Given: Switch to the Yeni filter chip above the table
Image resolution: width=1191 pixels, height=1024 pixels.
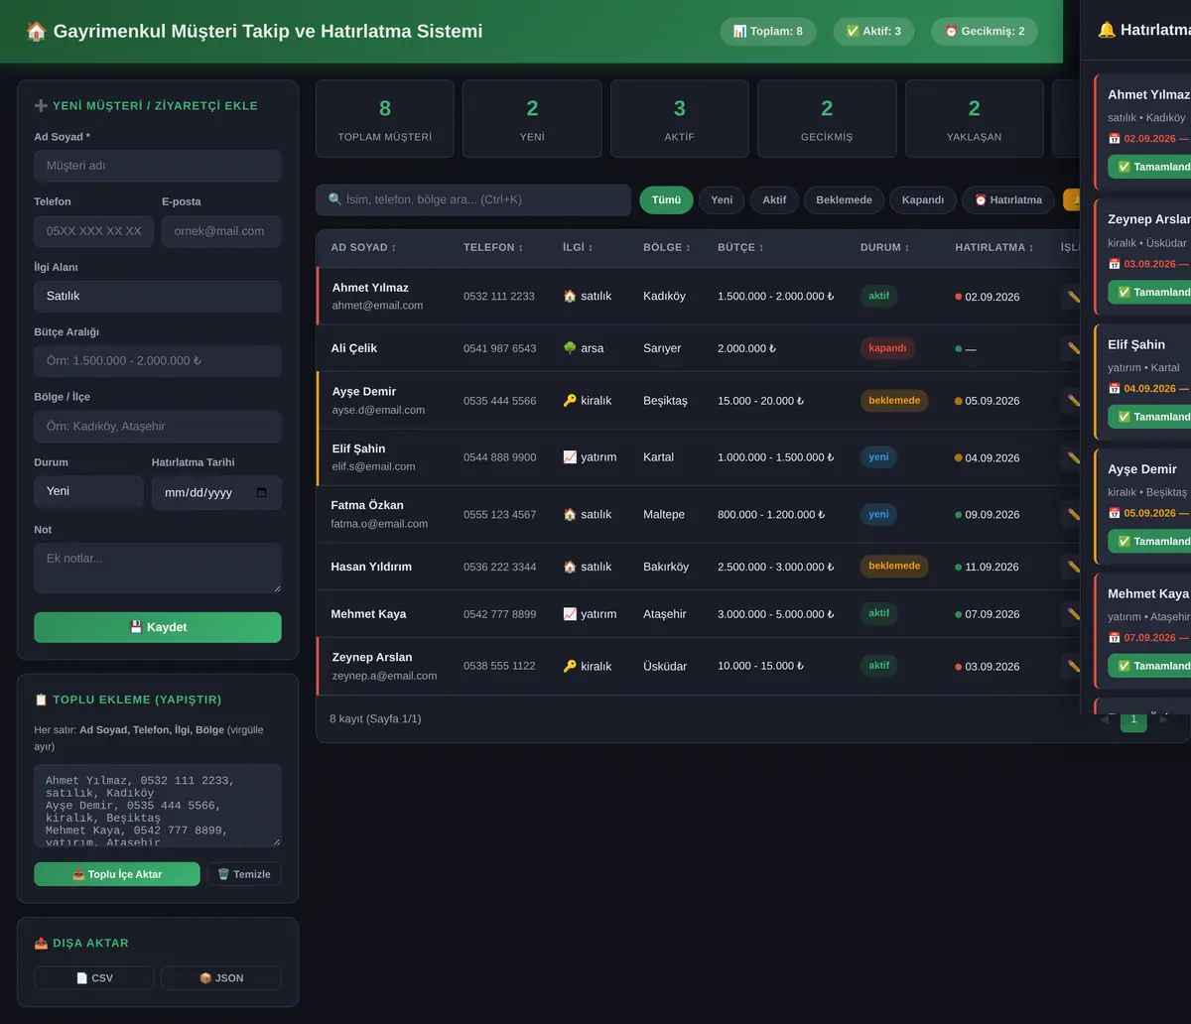Looking at the screenshot, I should pos(722,199).
